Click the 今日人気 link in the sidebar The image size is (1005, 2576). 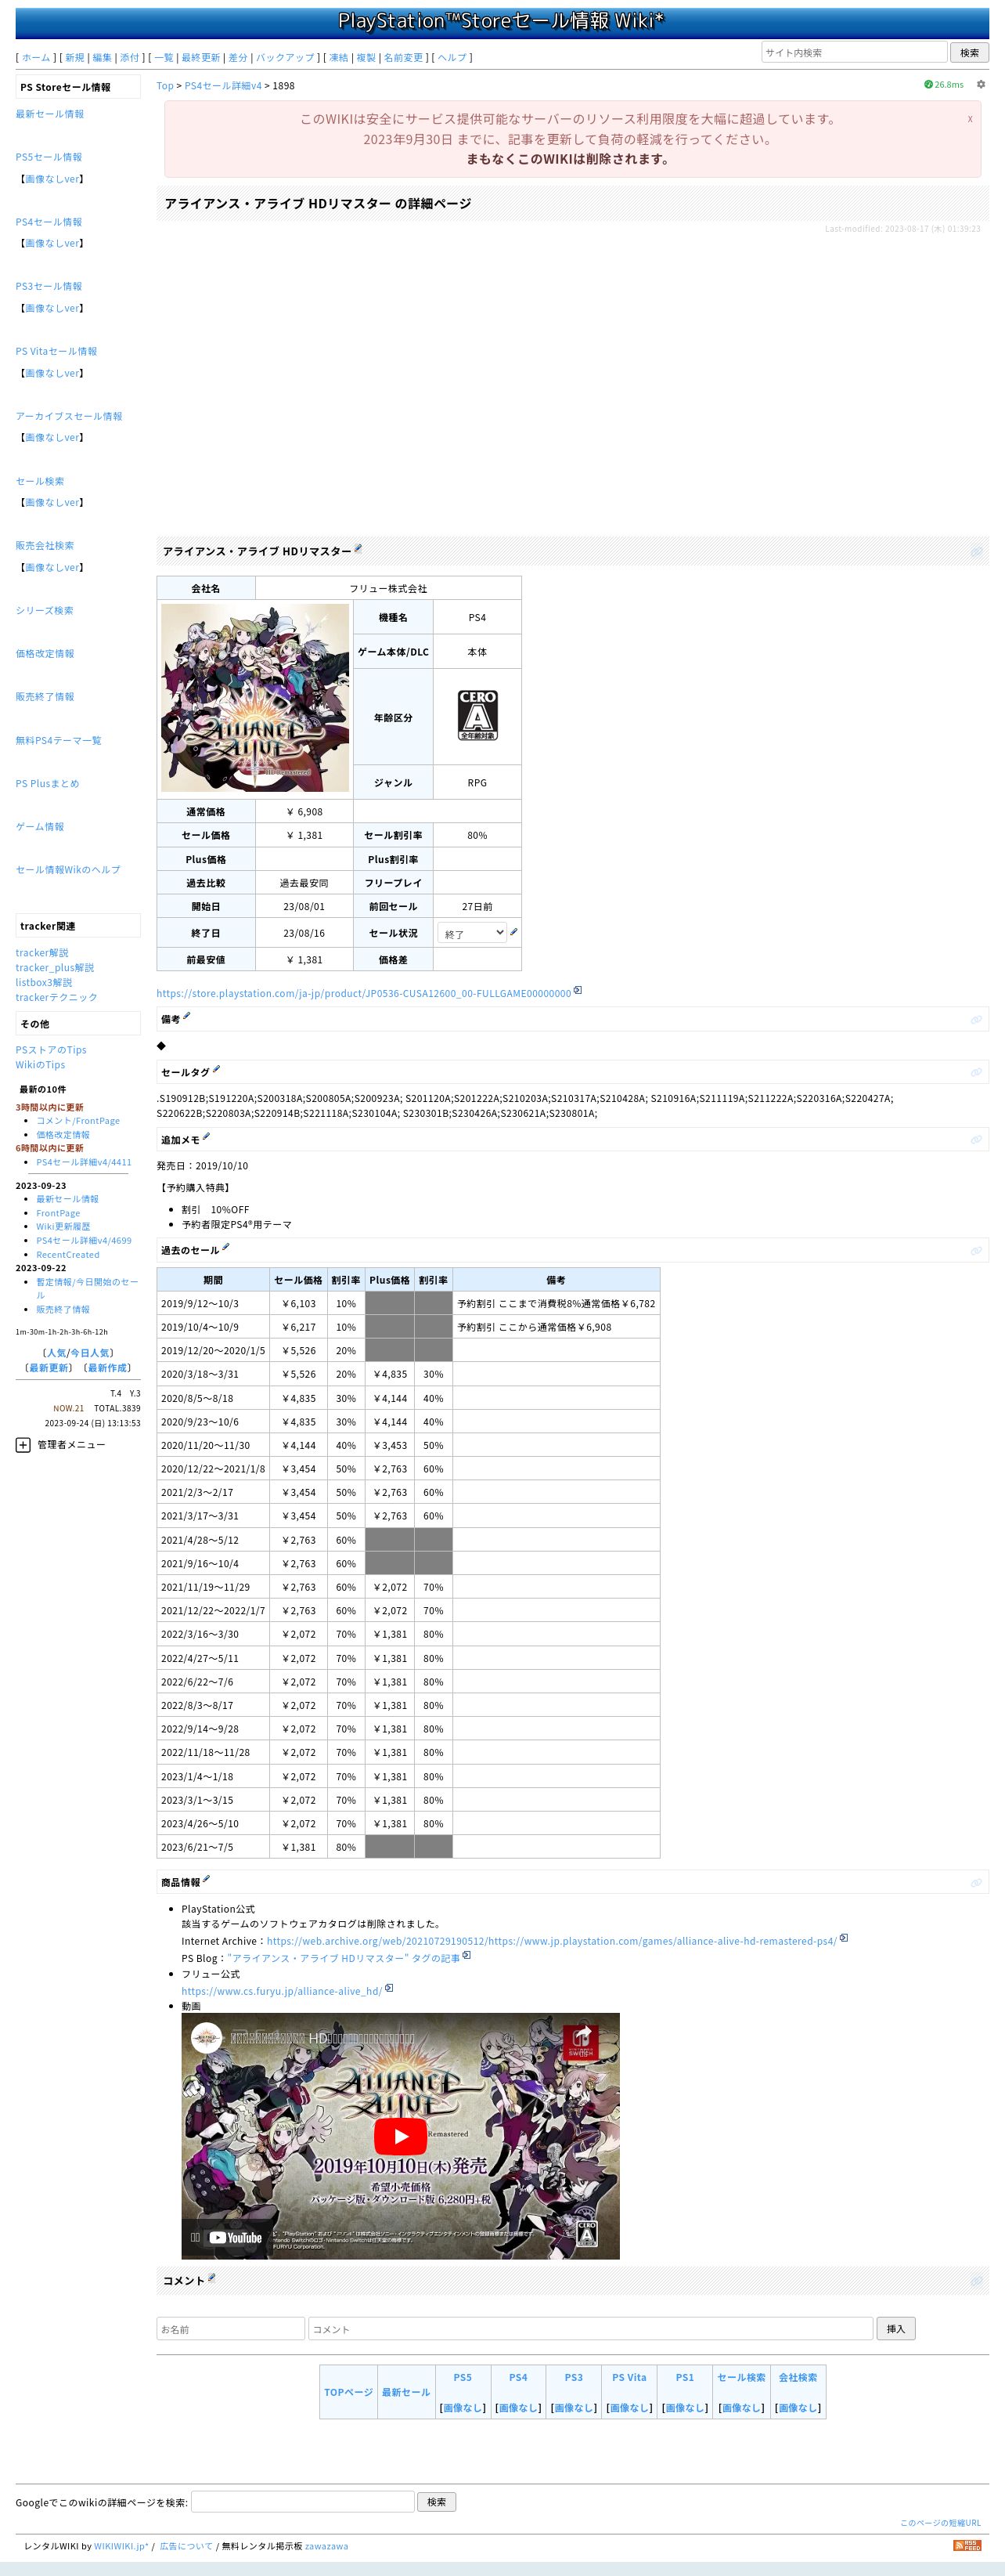(x=92, y=1353)
